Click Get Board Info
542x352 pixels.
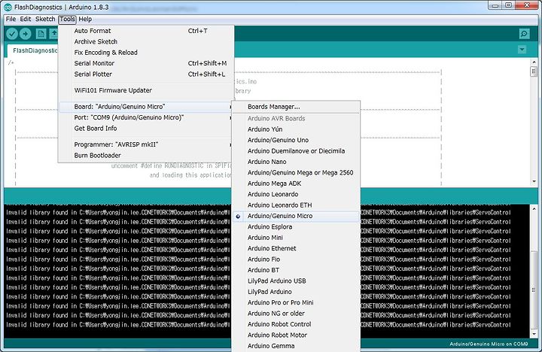pyautogui.click(x=146, y=128)
